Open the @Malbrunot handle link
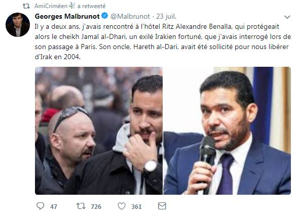 click(130, 16)
